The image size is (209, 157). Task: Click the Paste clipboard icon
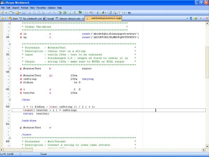[x=39, y=13]
